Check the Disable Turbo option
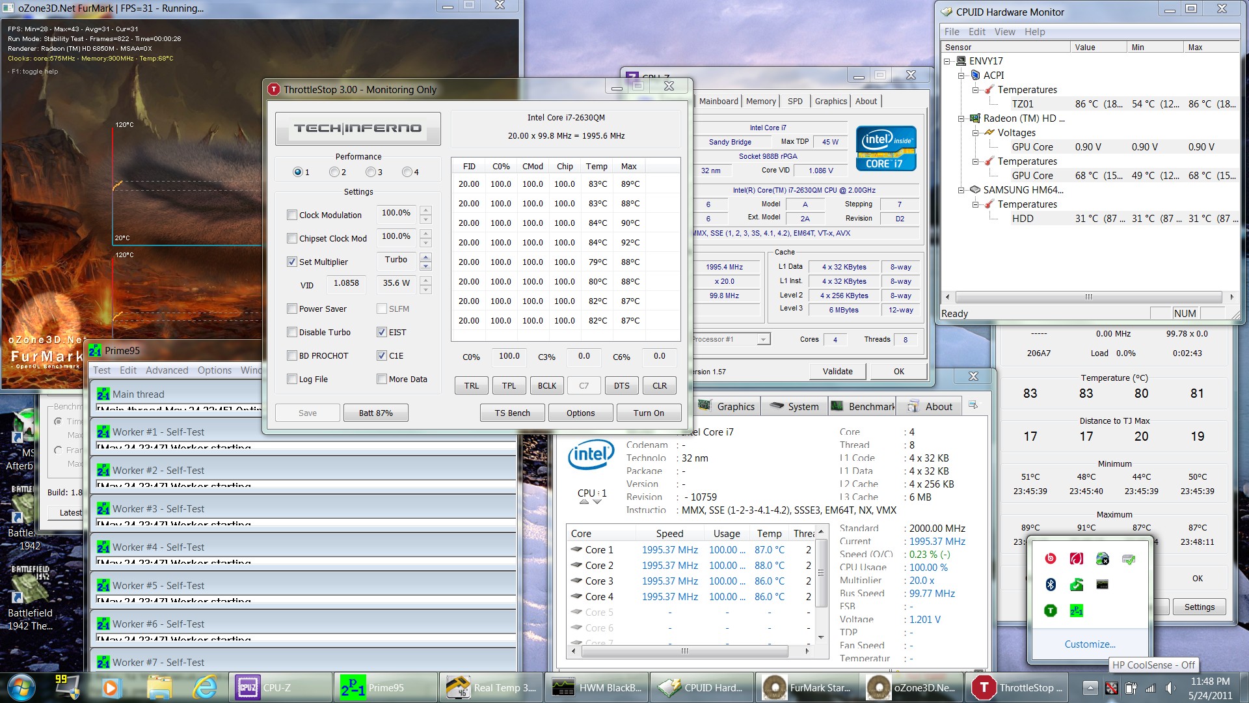This screenshot has height=703, width=1249. tap(292, 332)
